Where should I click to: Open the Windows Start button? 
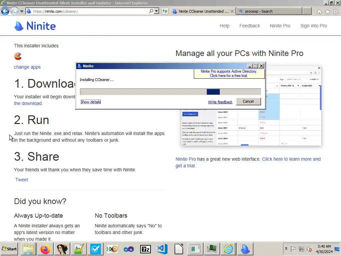9,249
